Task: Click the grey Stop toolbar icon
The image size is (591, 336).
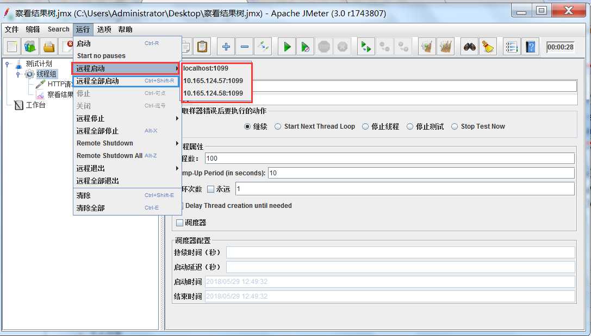Action: coord(324,47)
